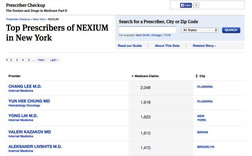This screenshot has height=156, width=252.
Task: Jump to the Last page
Action: point(54,60)
